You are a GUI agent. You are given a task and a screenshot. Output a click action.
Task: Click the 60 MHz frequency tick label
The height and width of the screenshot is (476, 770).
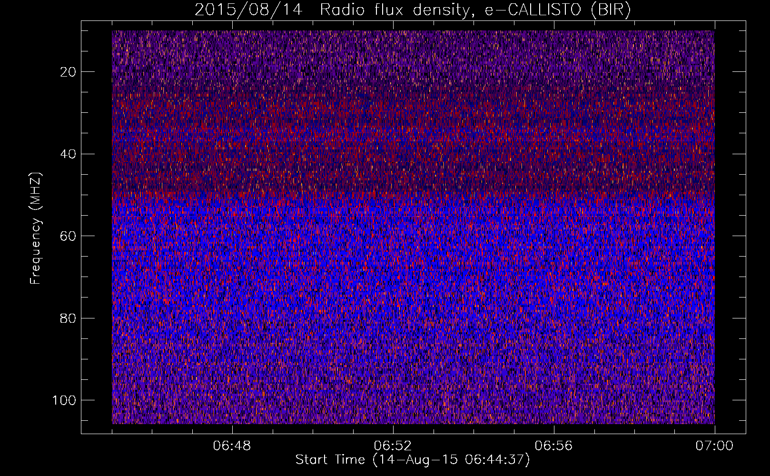(69, 236)
